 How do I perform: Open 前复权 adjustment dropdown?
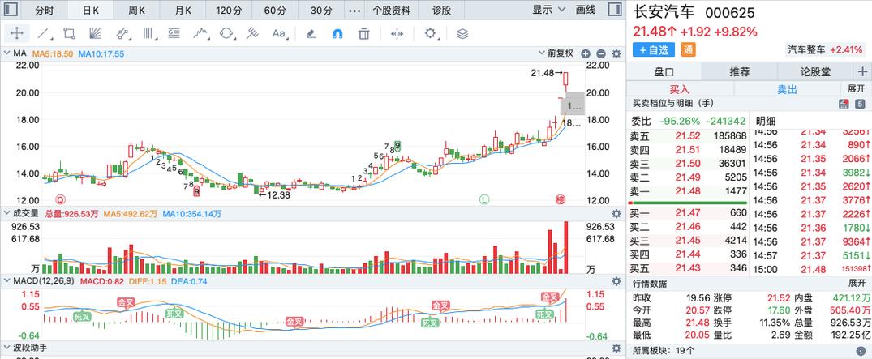[556, 53]
